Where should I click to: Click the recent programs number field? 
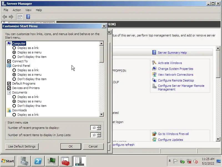point(94,128)
